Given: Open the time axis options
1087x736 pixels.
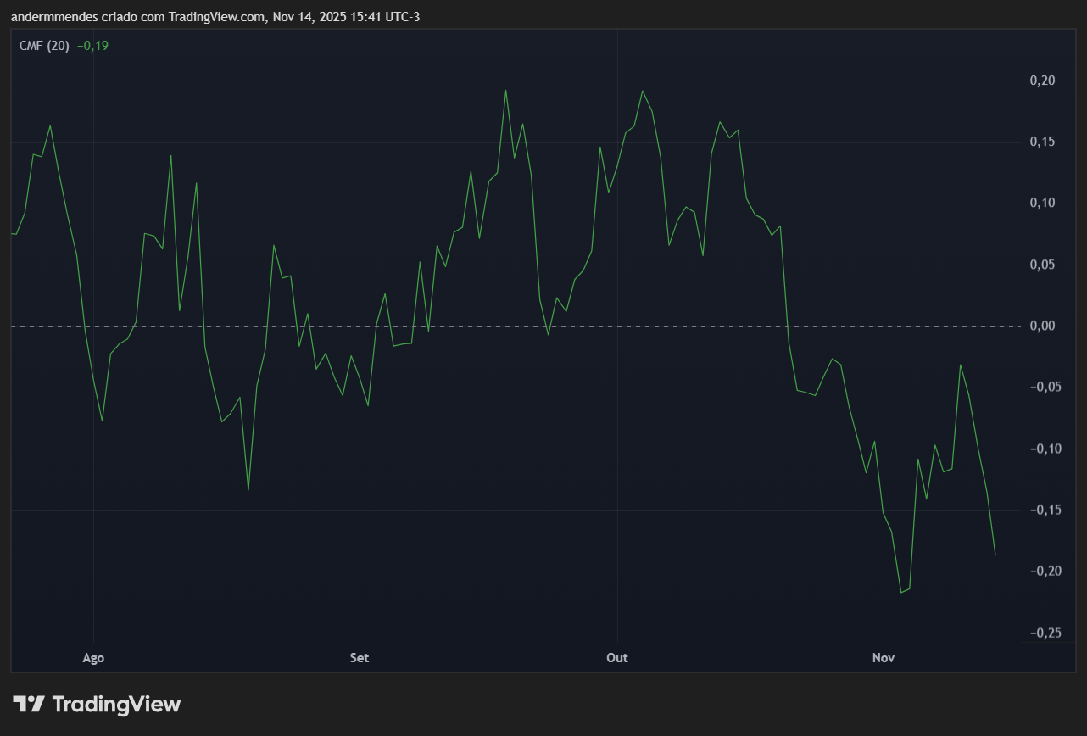Looking at the screenshot, I should (x=509, y=657).
